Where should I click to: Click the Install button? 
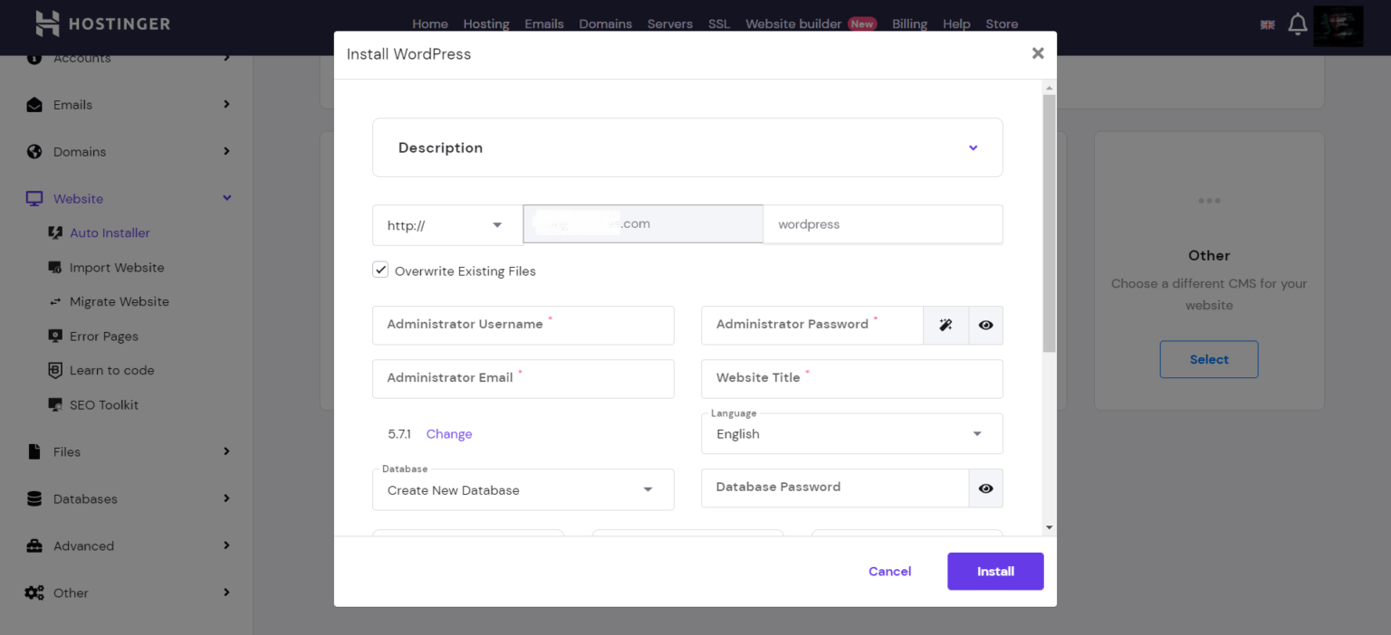tap(995, 572)
